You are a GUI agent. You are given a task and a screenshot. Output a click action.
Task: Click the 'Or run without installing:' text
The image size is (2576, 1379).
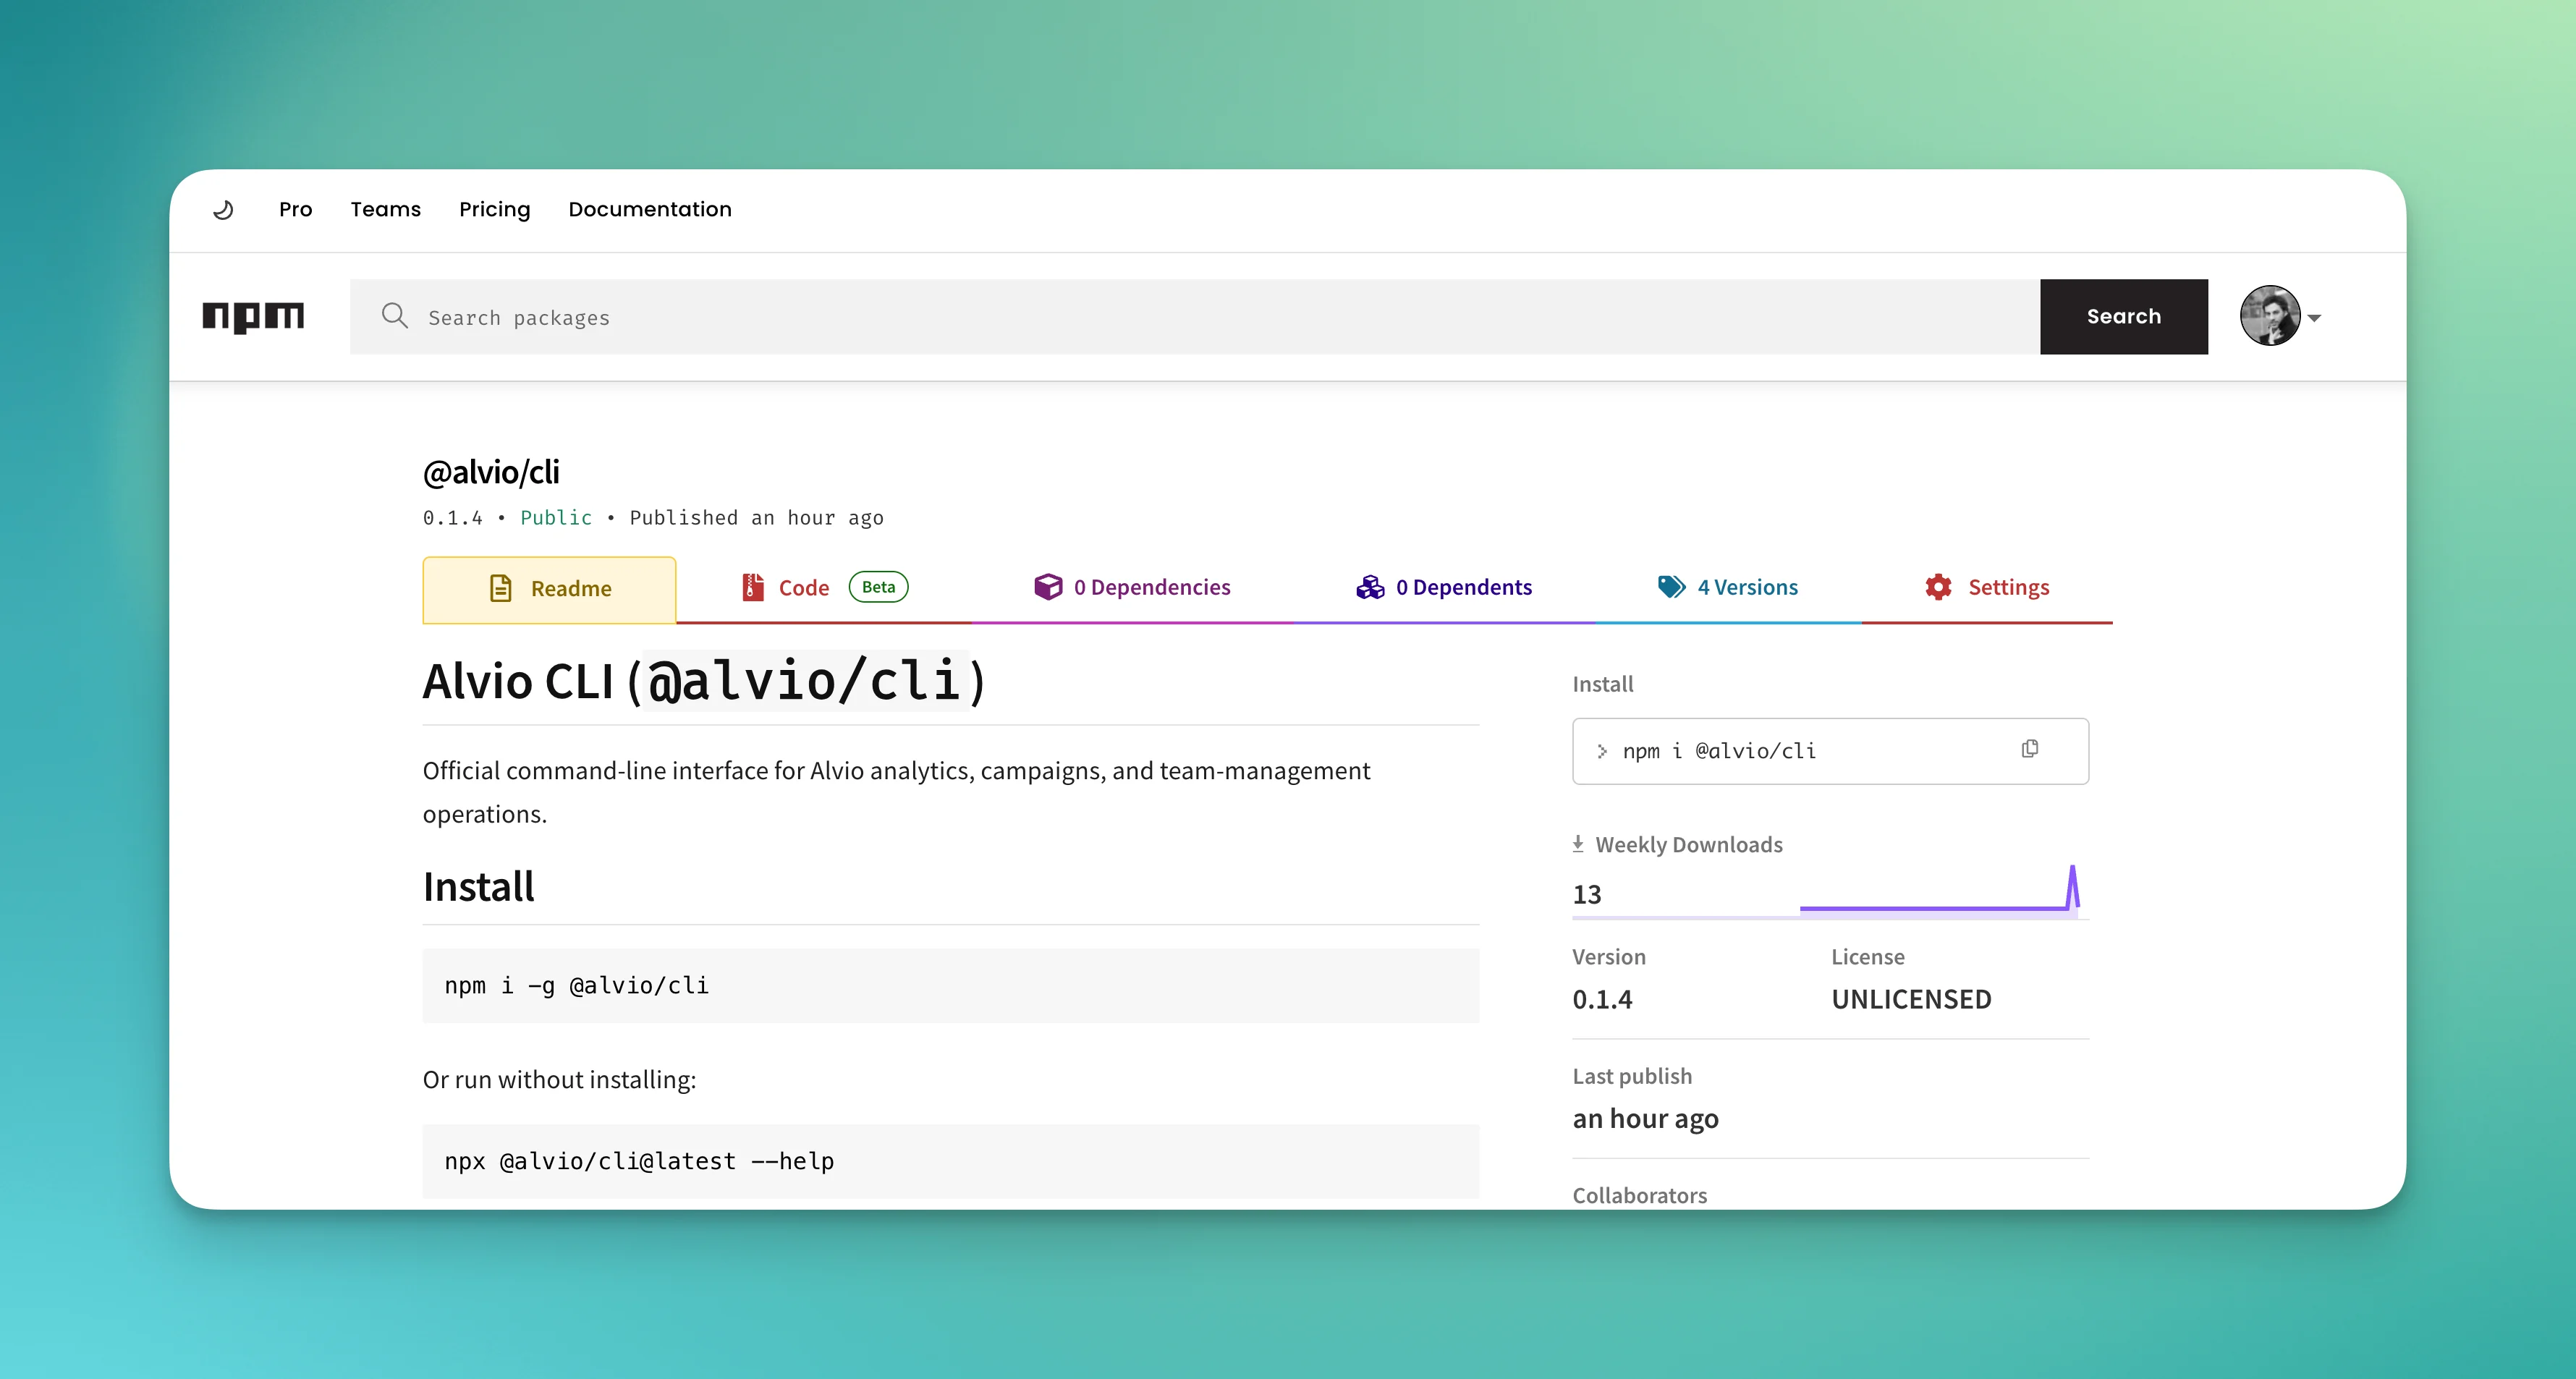(x=559, y=1079)
